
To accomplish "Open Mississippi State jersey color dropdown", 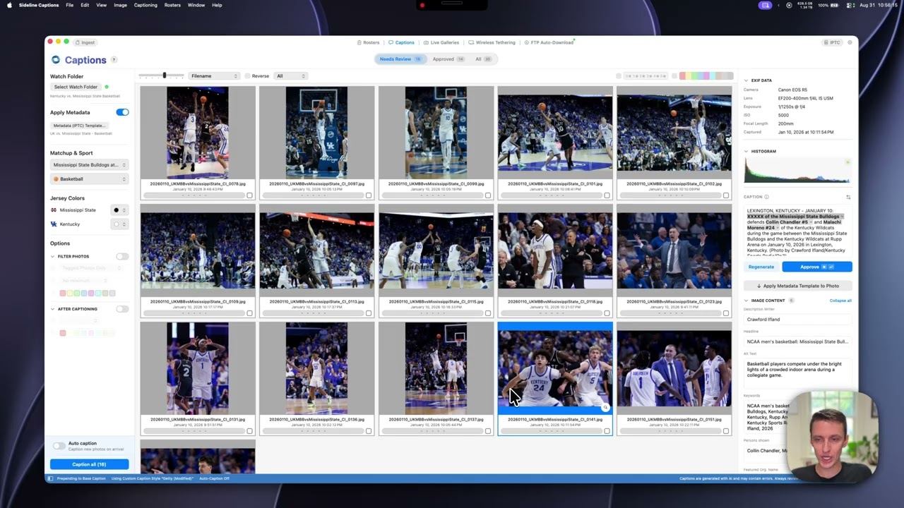I will (x=119, y=210).
